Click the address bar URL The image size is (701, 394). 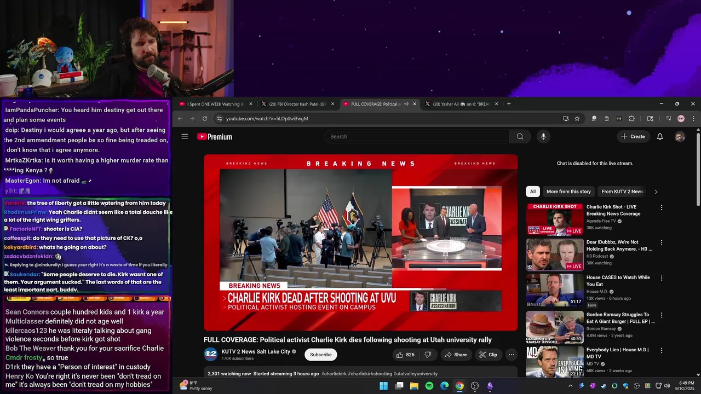[267, 118]
